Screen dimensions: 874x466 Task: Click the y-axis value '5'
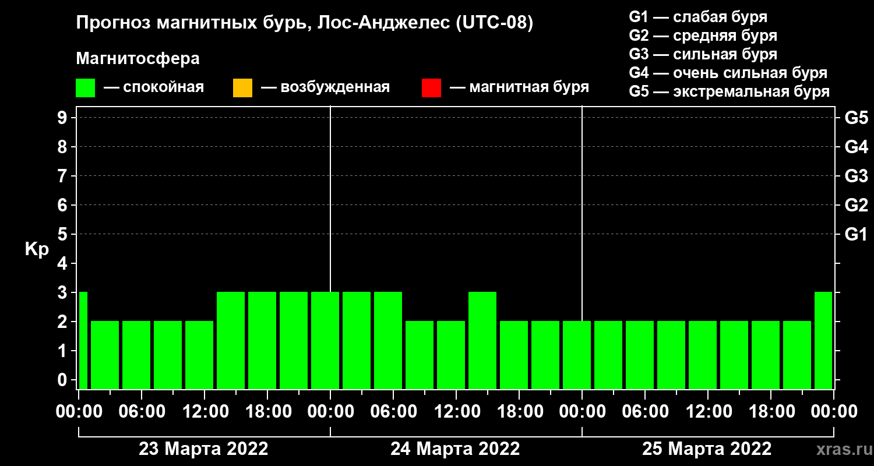point(64,234)
